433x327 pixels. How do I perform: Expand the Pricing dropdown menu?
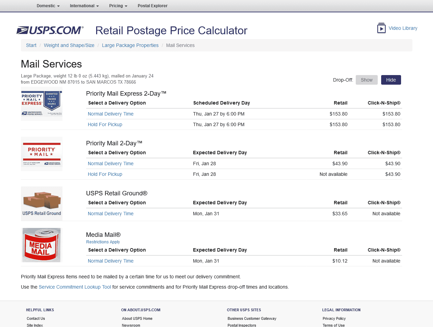tap(118, 6)
